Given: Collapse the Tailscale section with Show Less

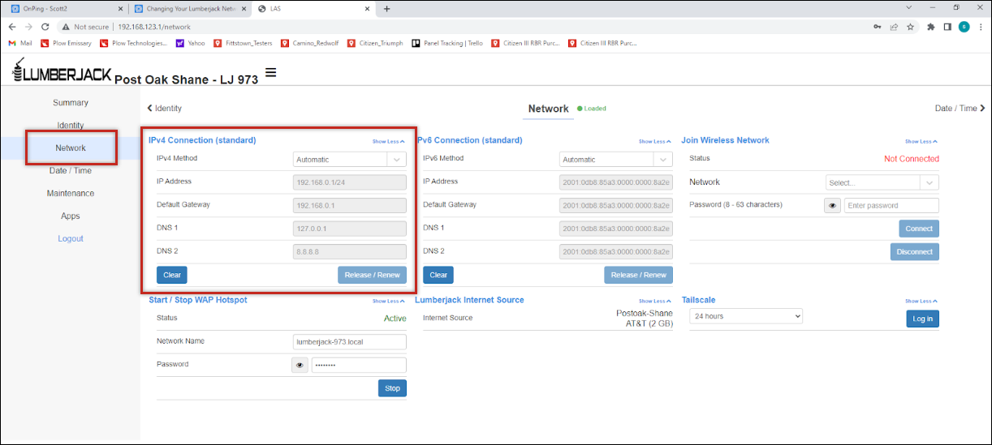Looking at the screenshot, I should pos(921,302).
